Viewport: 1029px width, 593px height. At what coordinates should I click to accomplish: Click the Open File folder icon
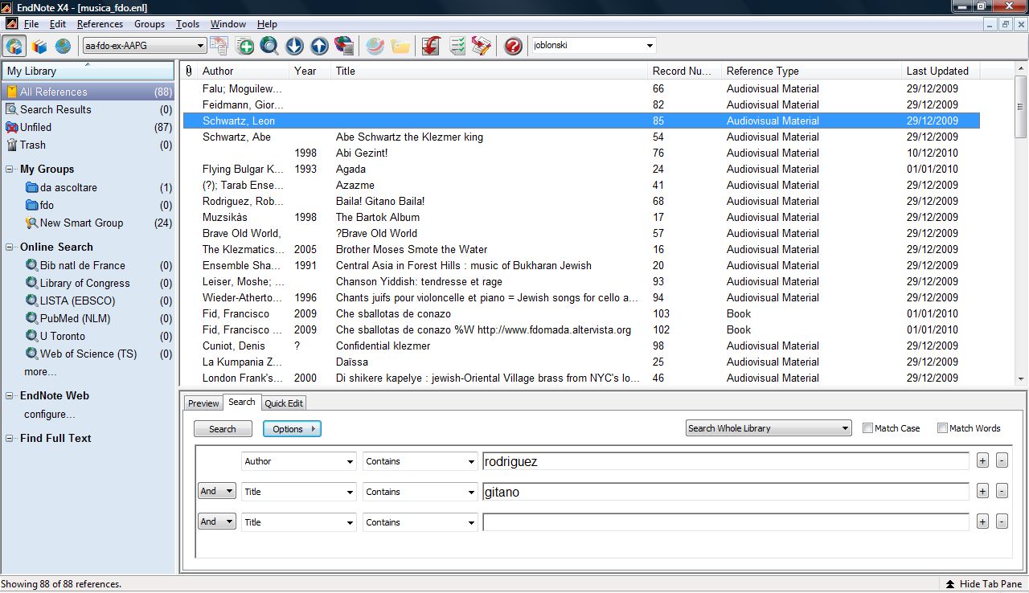[x=400, y=46]
